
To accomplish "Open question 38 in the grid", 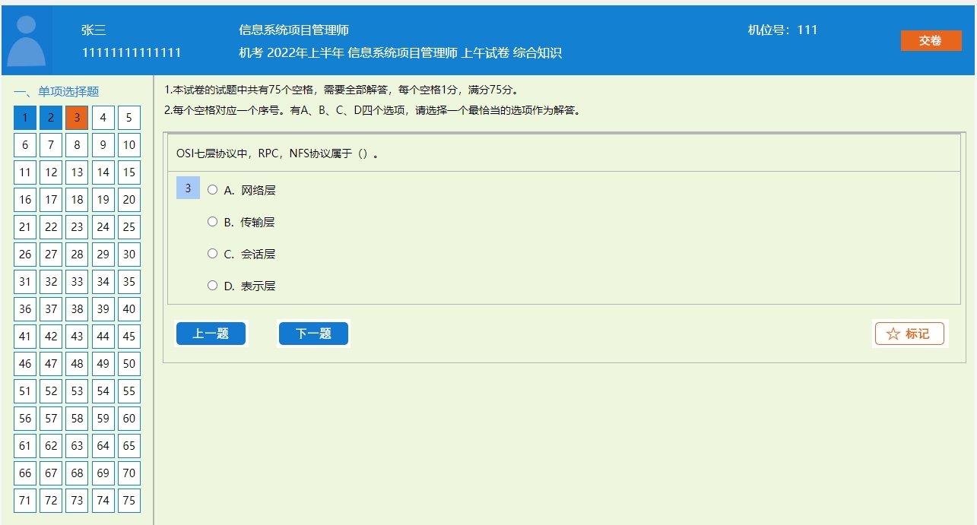I will coord(77,309).
